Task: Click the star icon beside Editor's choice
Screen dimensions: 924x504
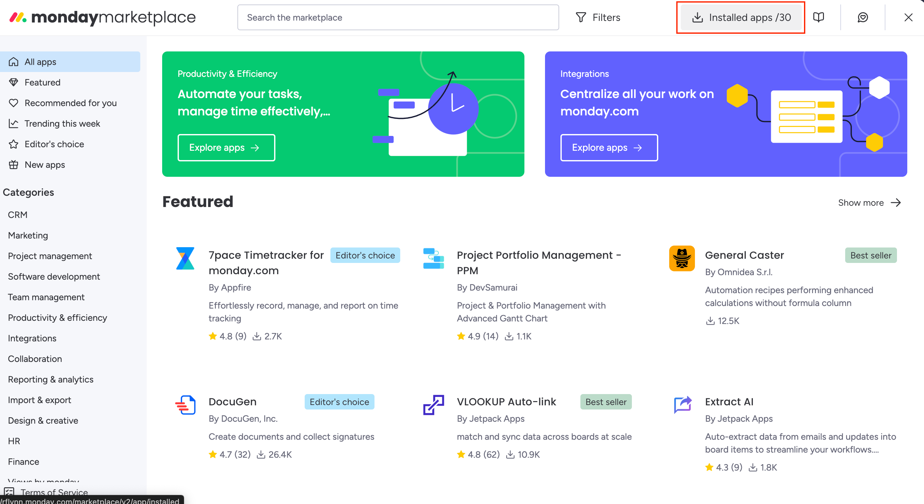Action: 14,144
